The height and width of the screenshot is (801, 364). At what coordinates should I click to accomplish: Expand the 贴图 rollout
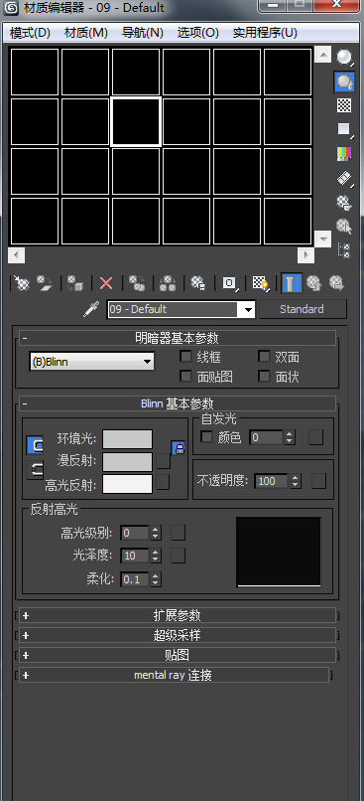tap(178, 655)
